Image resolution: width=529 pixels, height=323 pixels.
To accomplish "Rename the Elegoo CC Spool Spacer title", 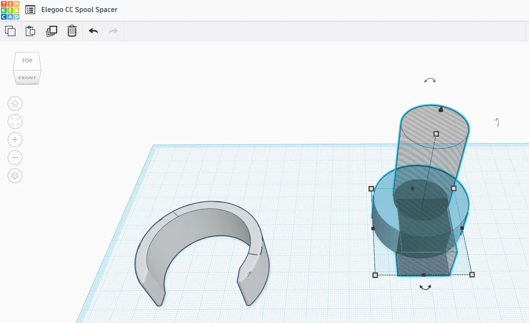I will (x=79, y=9).
